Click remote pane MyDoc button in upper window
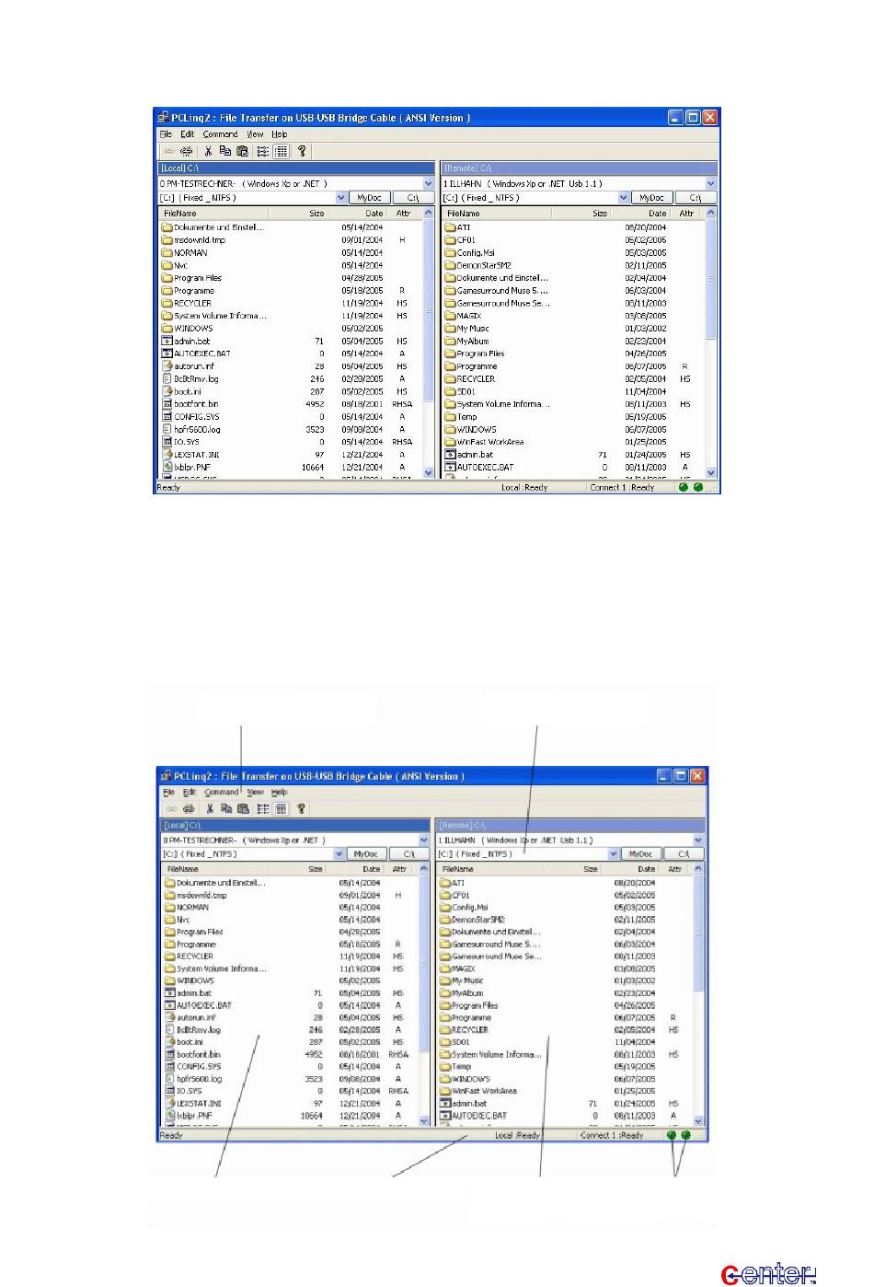Image resolution: width=874 pixels, height=1287 pixels. click(x=652, y=197)
